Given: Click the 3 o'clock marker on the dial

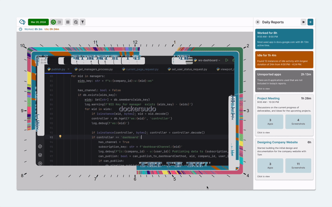Looking at the screenshot, I should 248,111.
